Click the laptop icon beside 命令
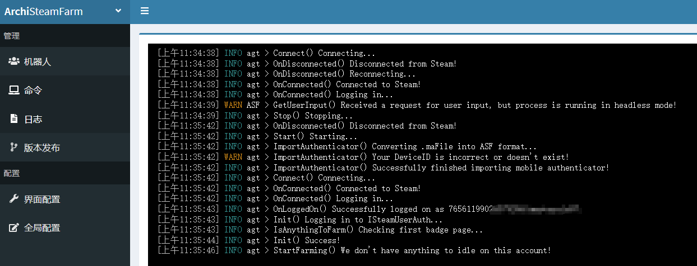Screen dimensions: 697x266 point(13,90)
